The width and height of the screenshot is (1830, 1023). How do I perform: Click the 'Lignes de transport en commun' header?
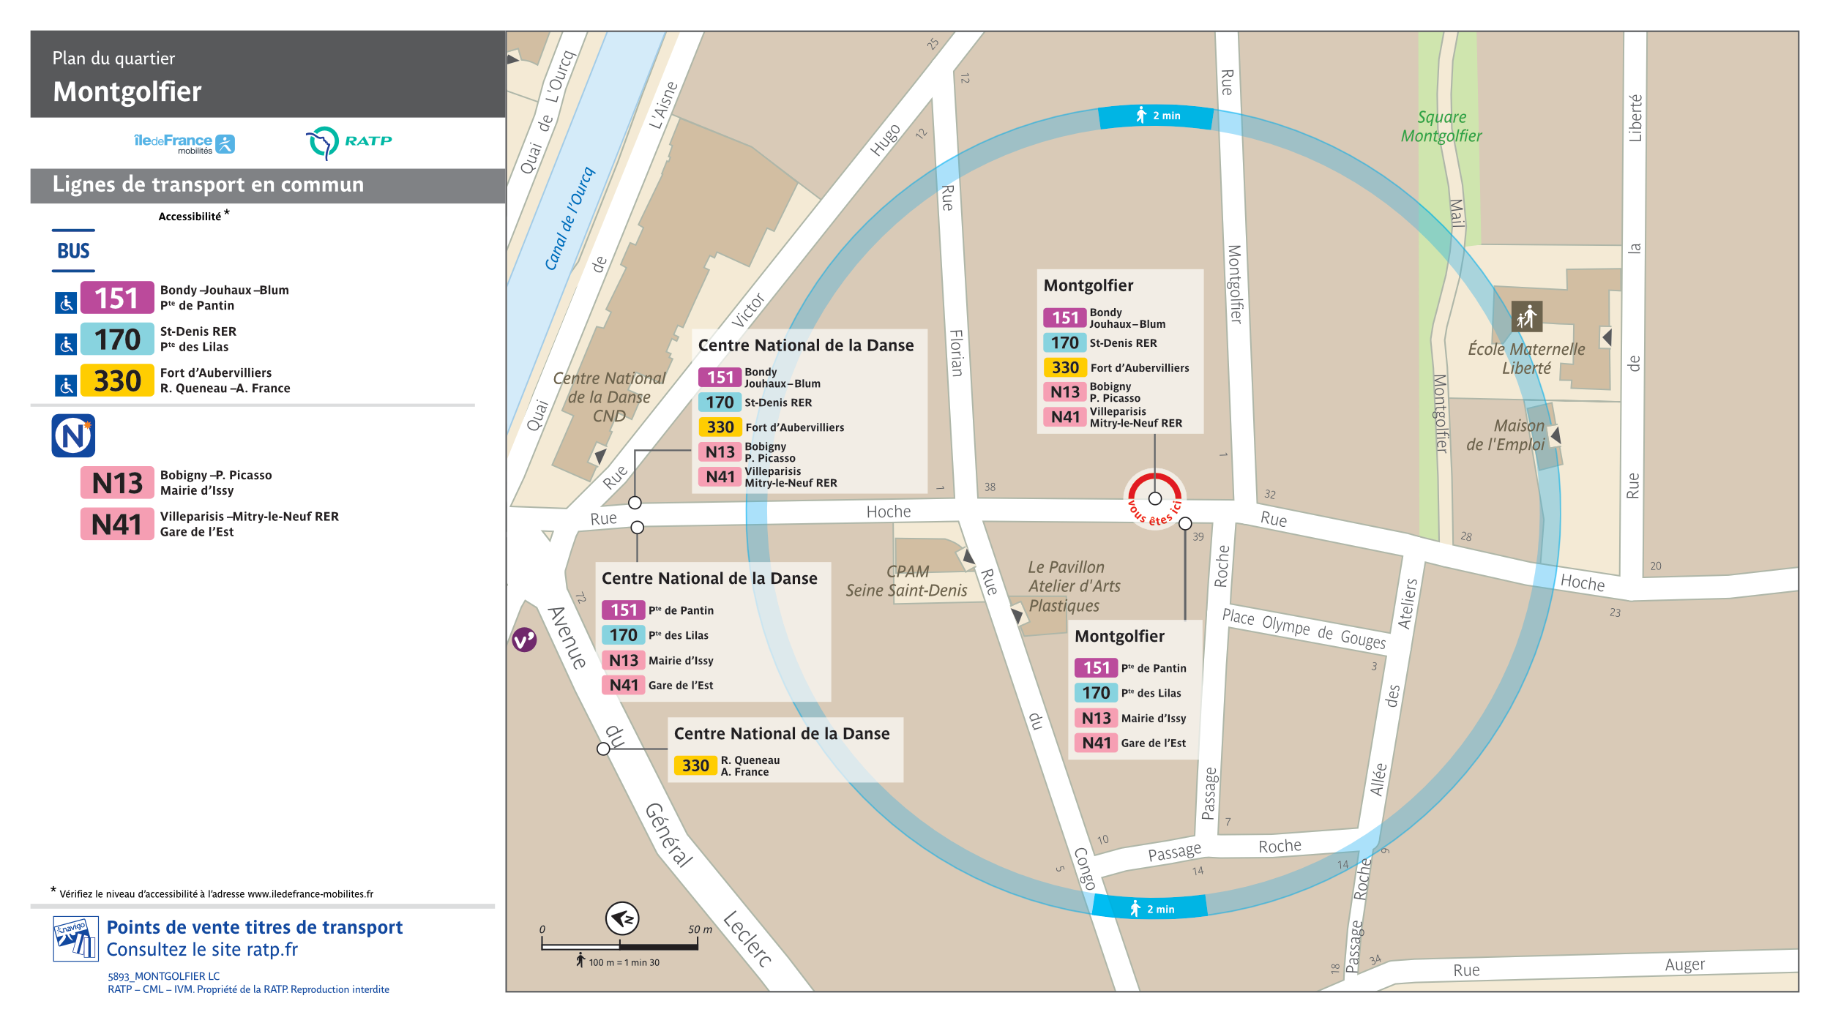pos(208,184)
